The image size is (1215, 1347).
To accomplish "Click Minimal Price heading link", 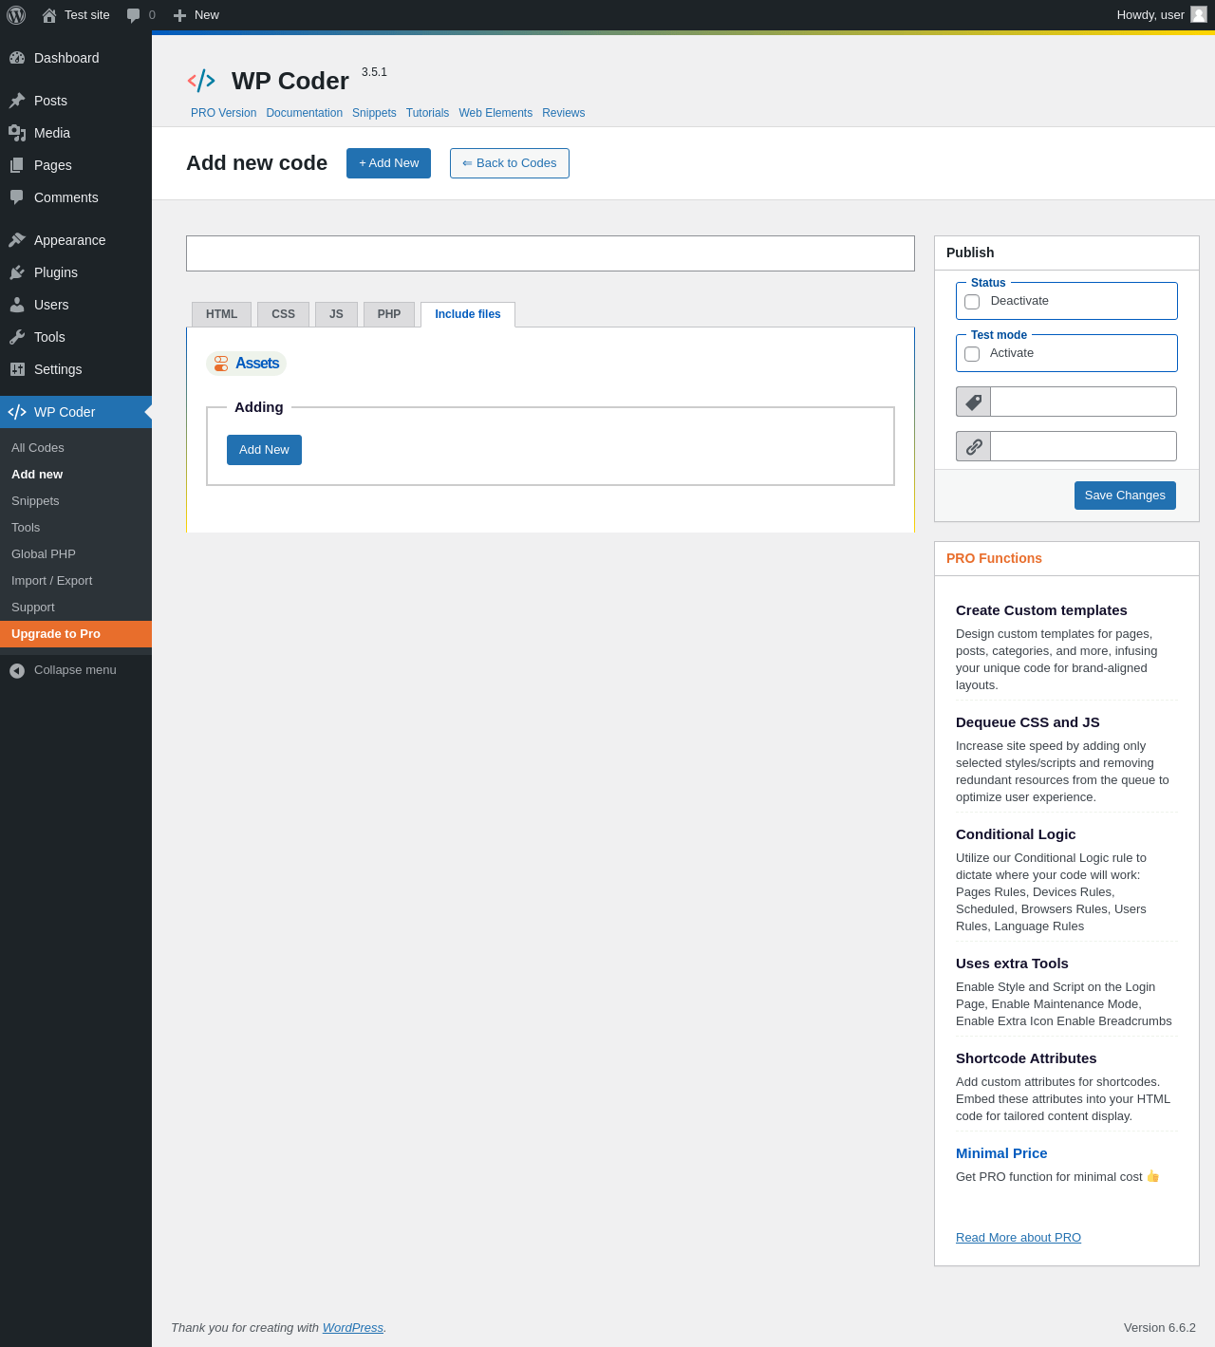I will point(1001,1153).
